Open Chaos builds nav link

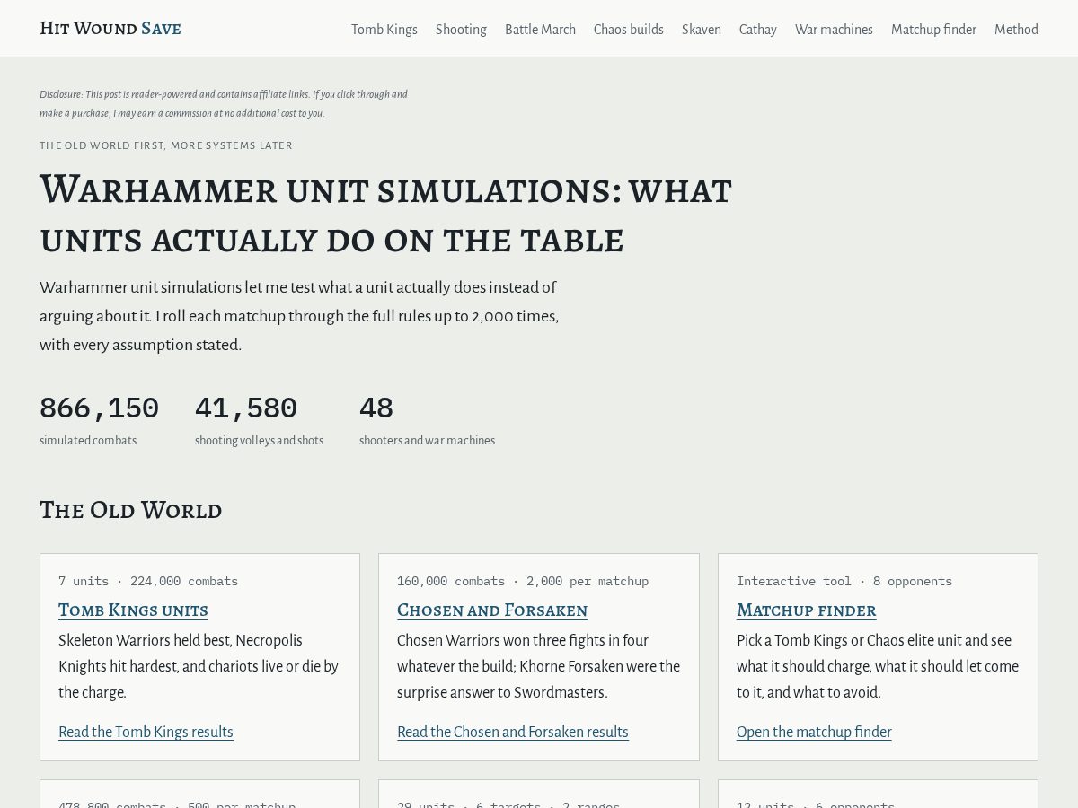click(x=629, y=30)
